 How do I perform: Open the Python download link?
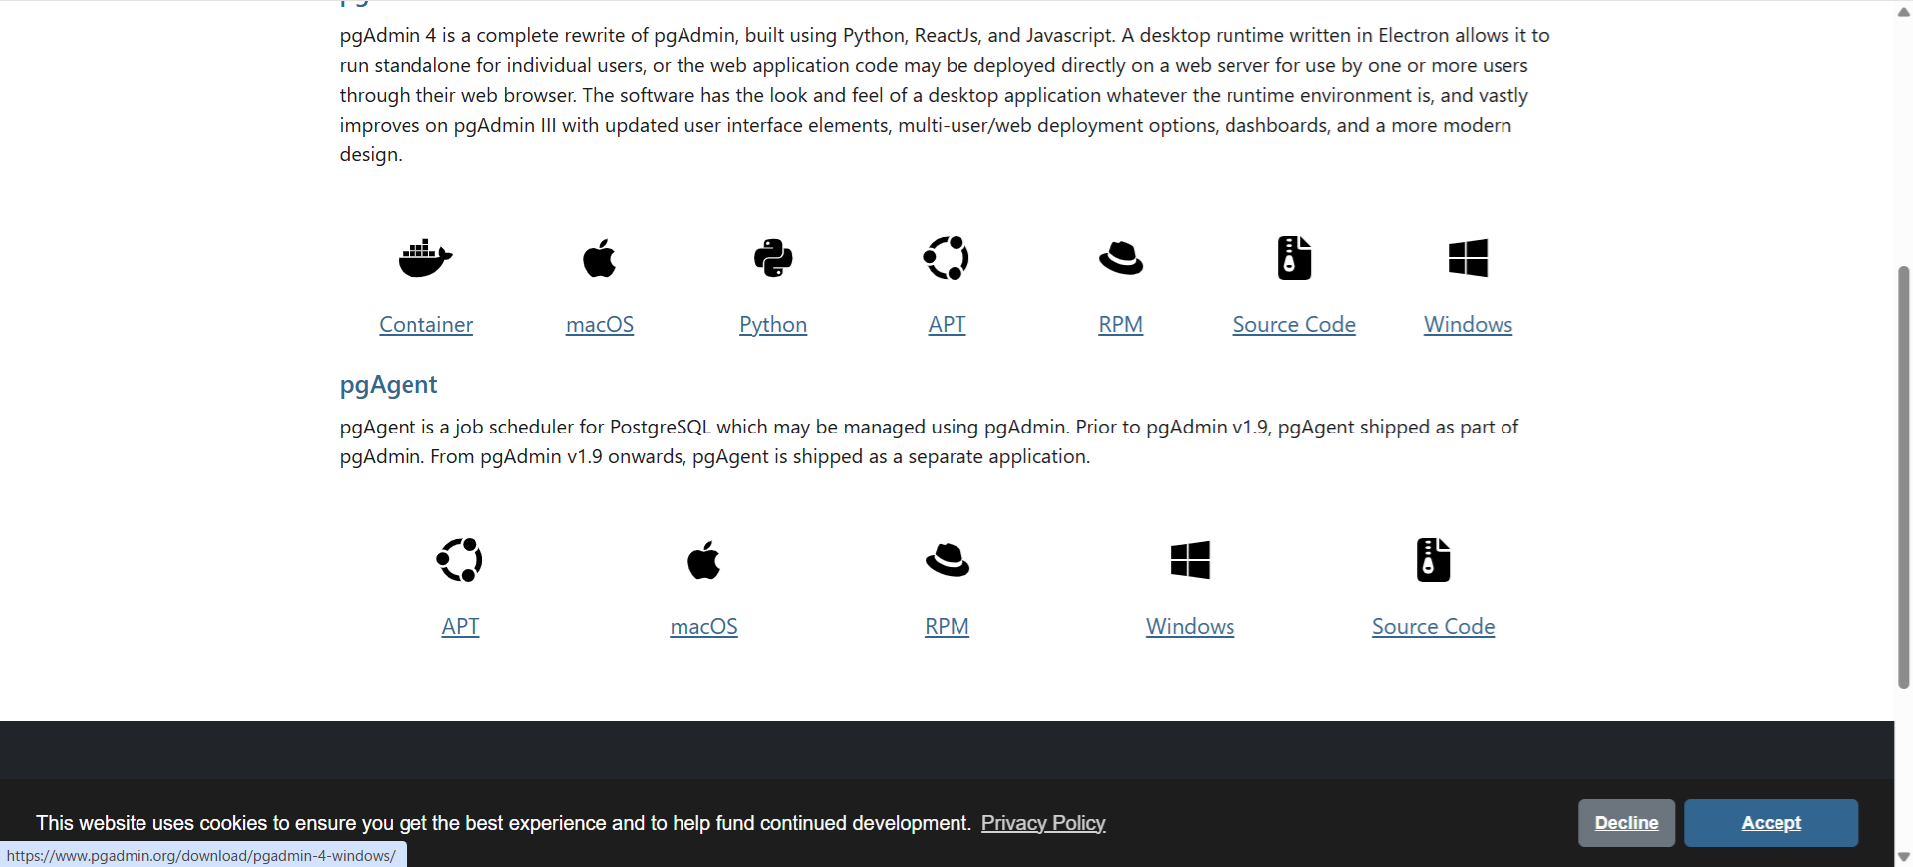click(773, 325)
